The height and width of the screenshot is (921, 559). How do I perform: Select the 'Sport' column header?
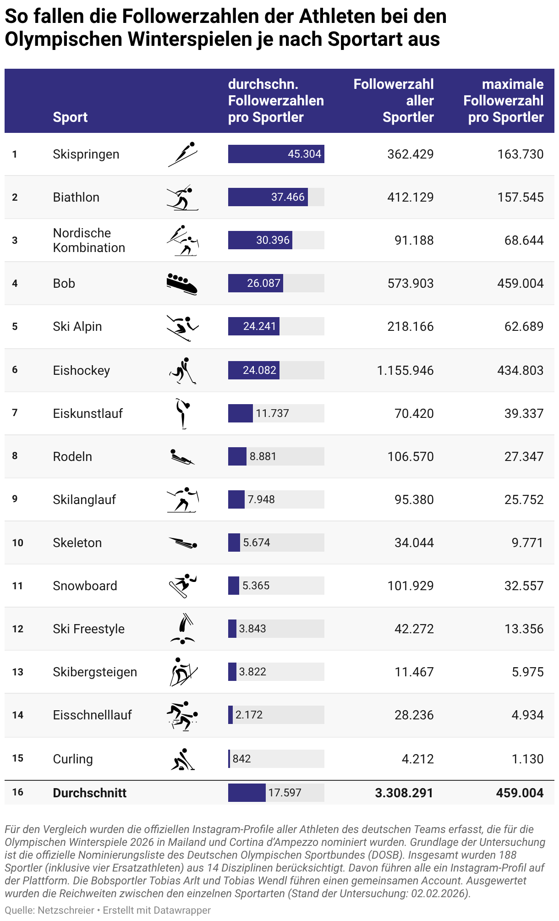[70, 117]
